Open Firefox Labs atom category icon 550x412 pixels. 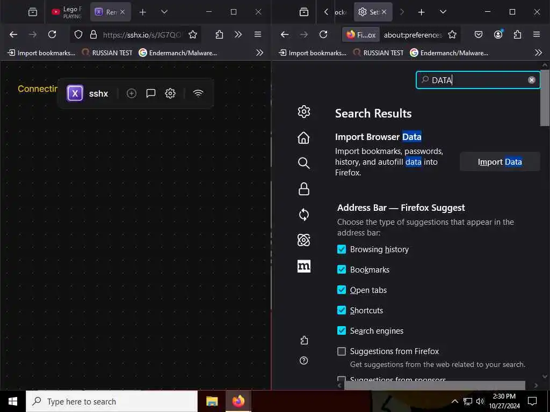[304, 240]
